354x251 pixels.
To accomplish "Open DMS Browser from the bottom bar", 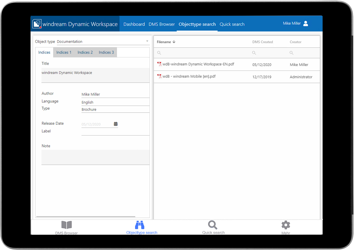I will [x=66, y=228].
